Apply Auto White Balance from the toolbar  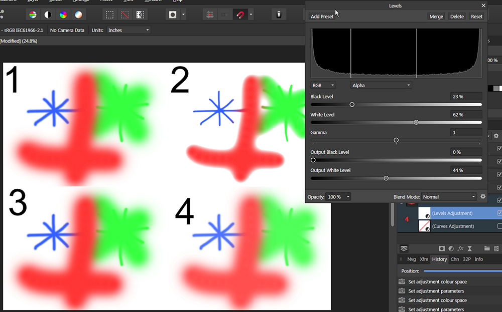tap(78, 15)
